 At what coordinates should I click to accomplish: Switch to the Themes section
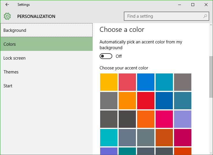pos(46,72)
